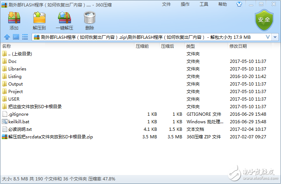
Task: Open the 工具 menu
Action: click(x=204, y=4)
